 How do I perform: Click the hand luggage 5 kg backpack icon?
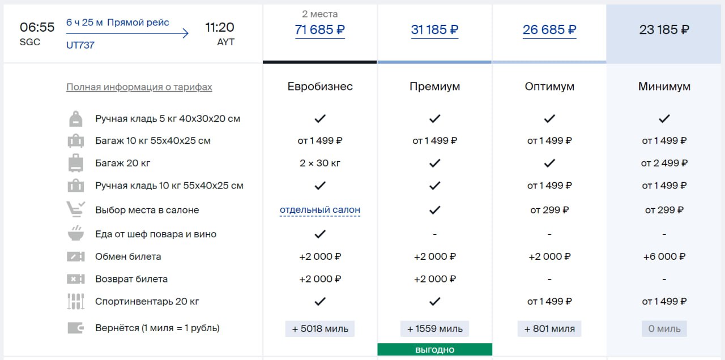(75, 119)
